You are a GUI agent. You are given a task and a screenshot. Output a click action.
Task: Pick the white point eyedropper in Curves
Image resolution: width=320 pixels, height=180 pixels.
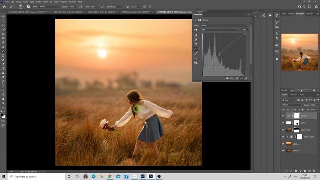[x=196, y=44]
